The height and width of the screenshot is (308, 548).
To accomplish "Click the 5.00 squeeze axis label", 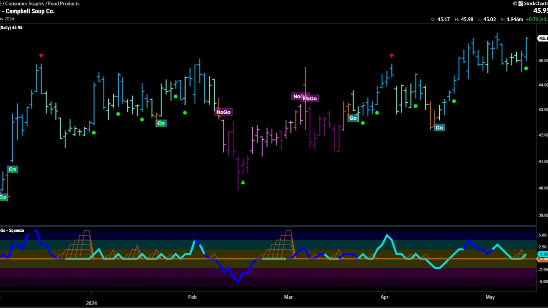I will click(543, 235).
